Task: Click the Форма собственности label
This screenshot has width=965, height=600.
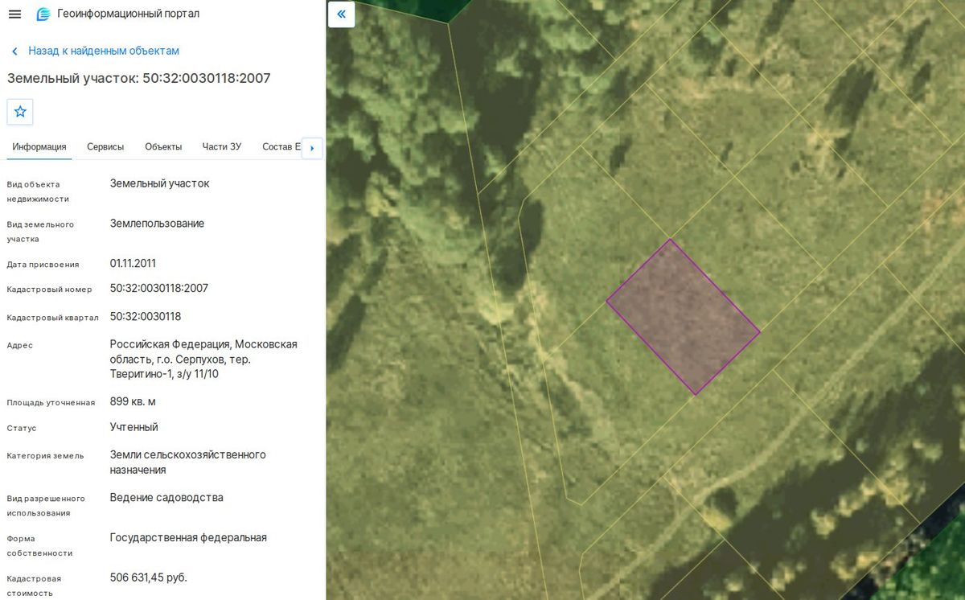Action: pos(39,546)
